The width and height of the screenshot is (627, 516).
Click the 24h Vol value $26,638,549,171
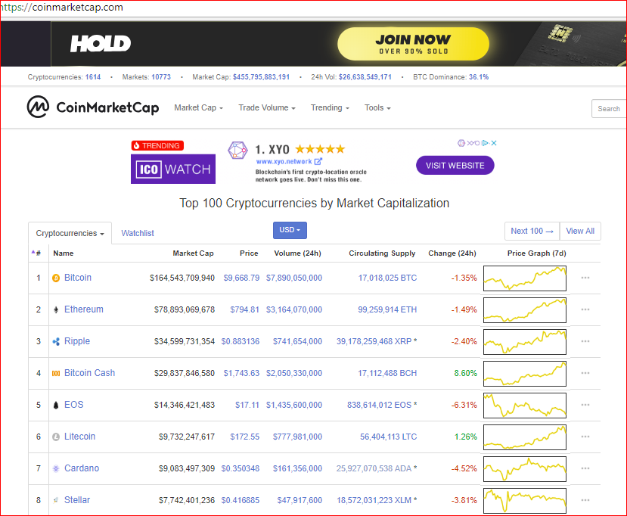[365, 77]
